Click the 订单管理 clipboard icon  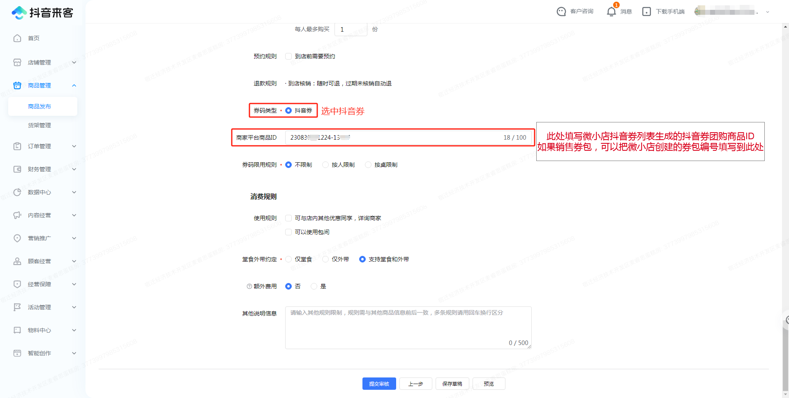[17, 146]
